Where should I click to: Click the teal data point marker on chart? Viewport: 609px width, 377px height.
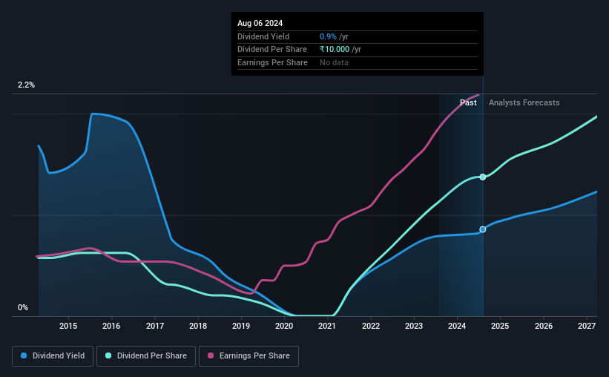pyautogui.click(x=483, y=177)
